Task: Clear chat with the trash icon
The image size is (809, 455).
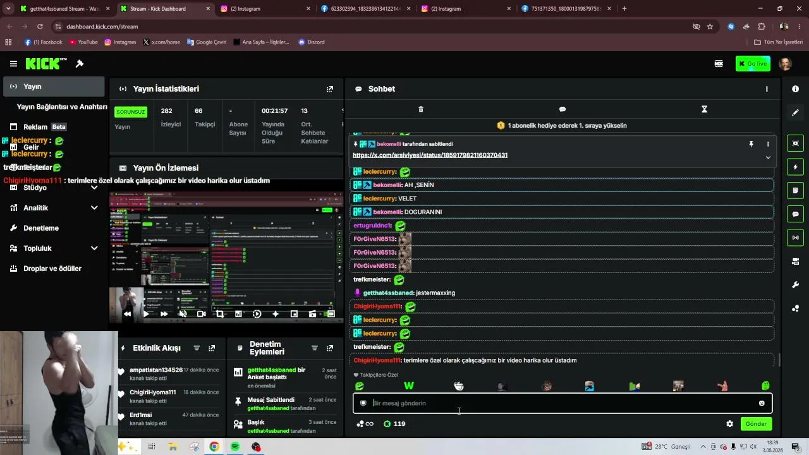Action: click(421, 109)
